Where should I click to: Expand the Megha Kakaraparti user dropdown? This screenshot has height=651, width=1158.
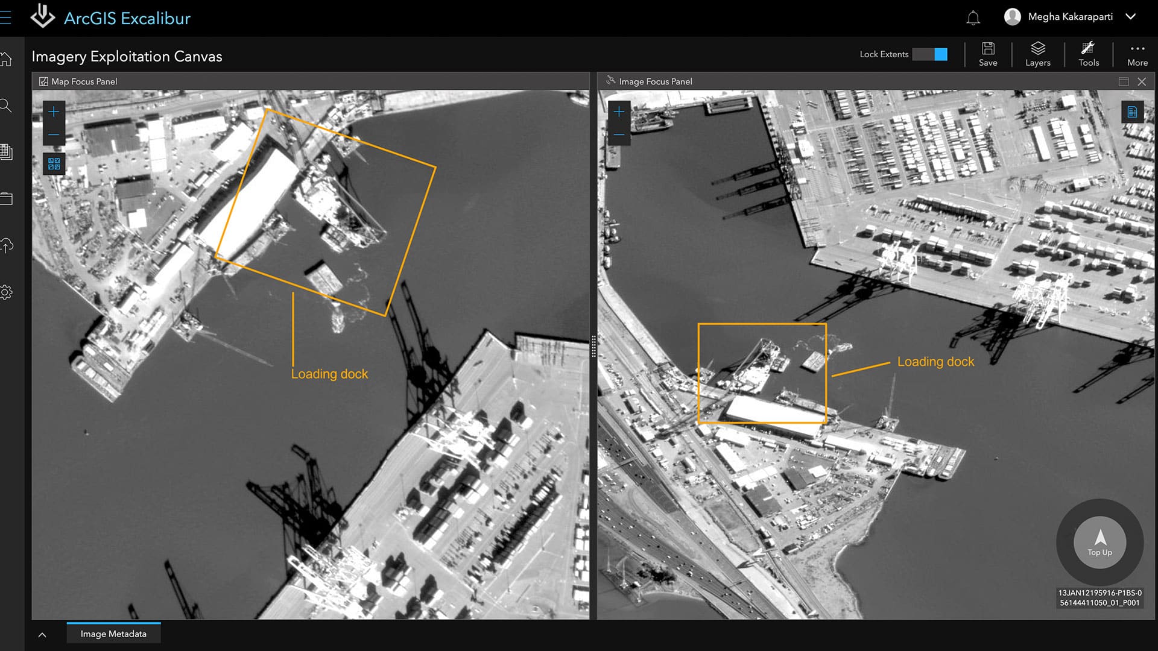1131,17
